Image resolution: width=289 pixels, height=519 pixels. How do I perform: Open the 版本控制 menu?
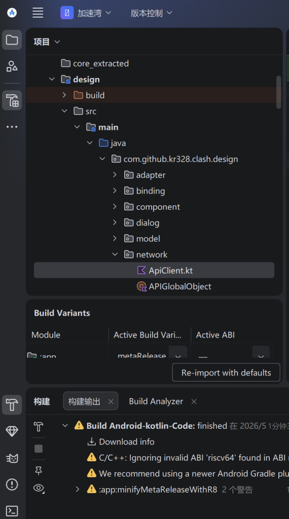(x=151, y=13)
